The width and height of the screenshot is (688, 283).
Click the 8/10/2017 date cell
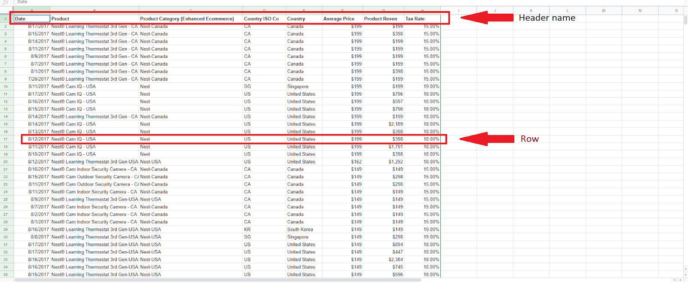click(x=32, y=154)
